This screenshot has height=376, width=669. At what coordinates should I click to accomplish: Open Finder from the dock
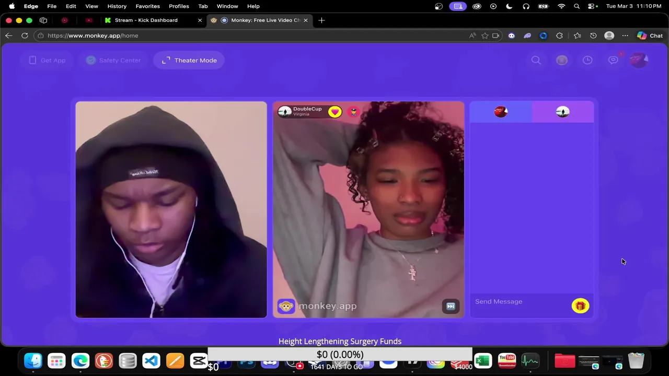(x=33, y=361)
